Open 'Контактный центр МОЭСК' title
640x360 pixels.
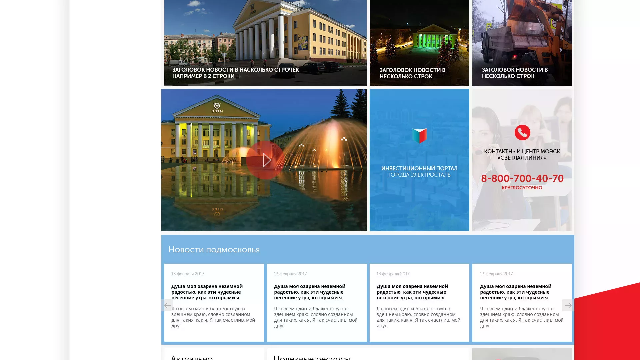click(522, 155)
